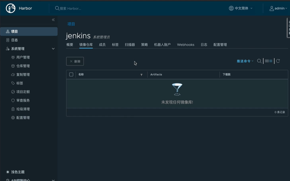
Task: Tick the select-all checkbox in table header
Action: pyautogui.click(x=71, y=74)
